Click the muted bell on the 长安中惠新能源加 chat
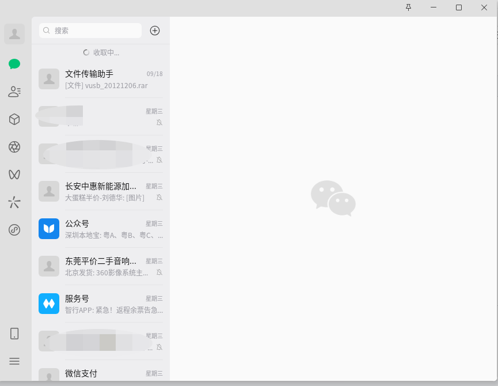The height and width of the screenshot is (386, 498). (x=159, y=198)
